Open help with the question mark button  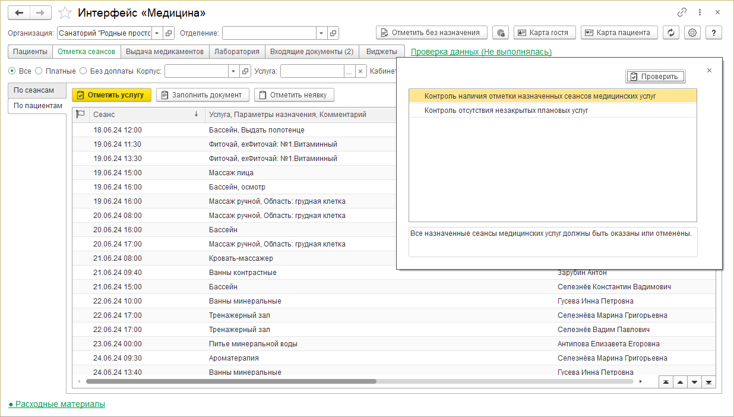[714, 33]
